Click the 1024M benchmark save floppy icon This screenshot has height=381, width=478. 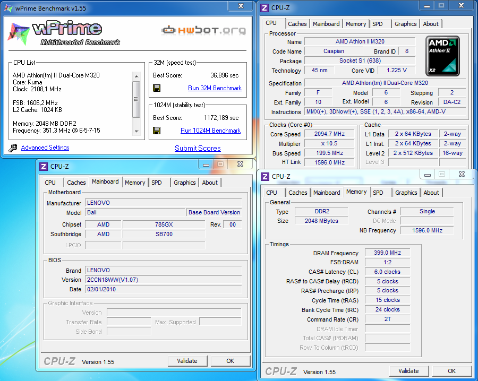pos(157,131)
